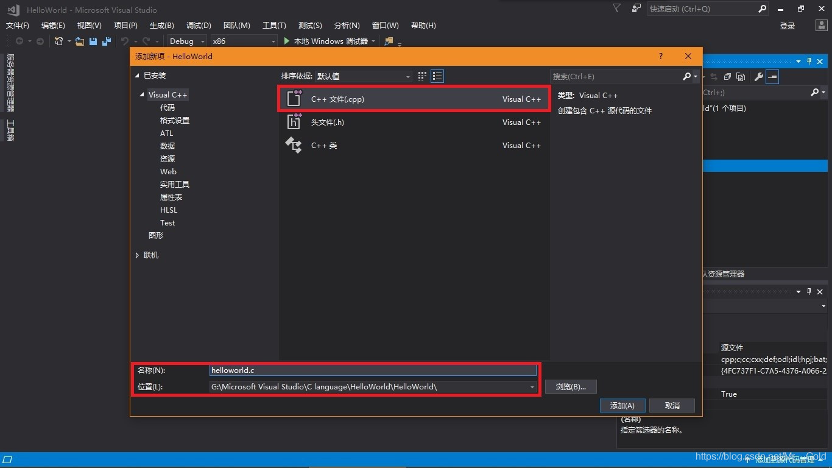Select 数据 category
The image size is (832, 468).
(167, 146)
